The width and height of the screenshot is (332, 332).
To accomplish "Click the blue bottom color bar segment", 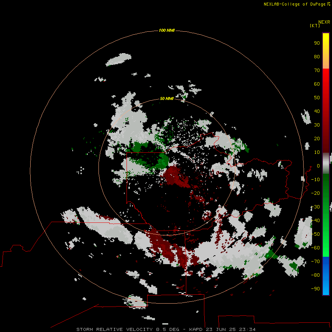I will click(326, 276).
